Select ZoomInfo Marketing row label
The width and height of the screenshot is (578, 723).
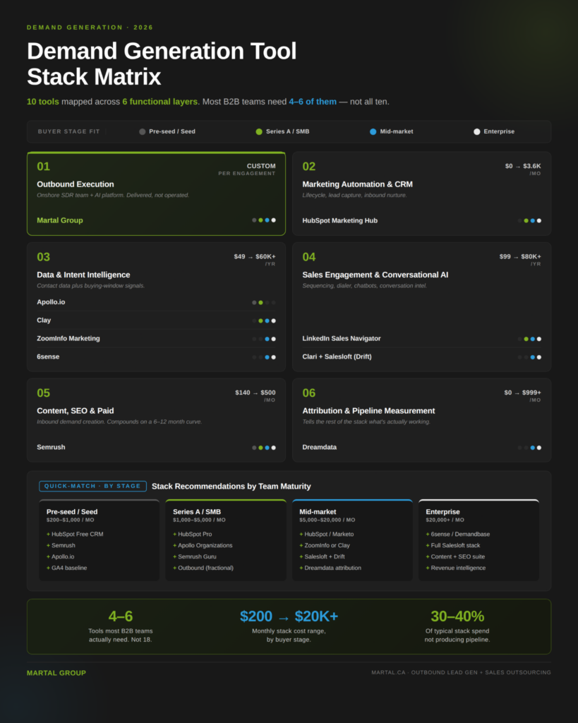68,338
